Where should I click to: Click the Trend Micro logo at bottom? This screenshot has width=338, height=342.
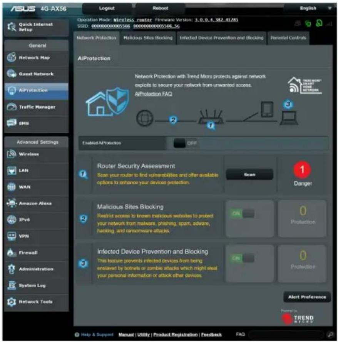point(298,319)
